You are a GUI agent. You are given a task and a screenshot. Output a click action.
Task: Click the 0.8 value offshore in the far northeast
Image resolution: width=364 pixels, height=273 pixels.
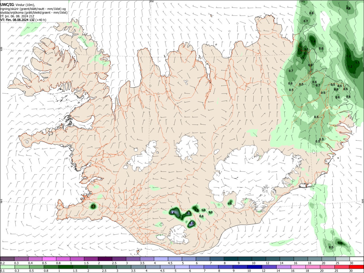pos(348,8)
